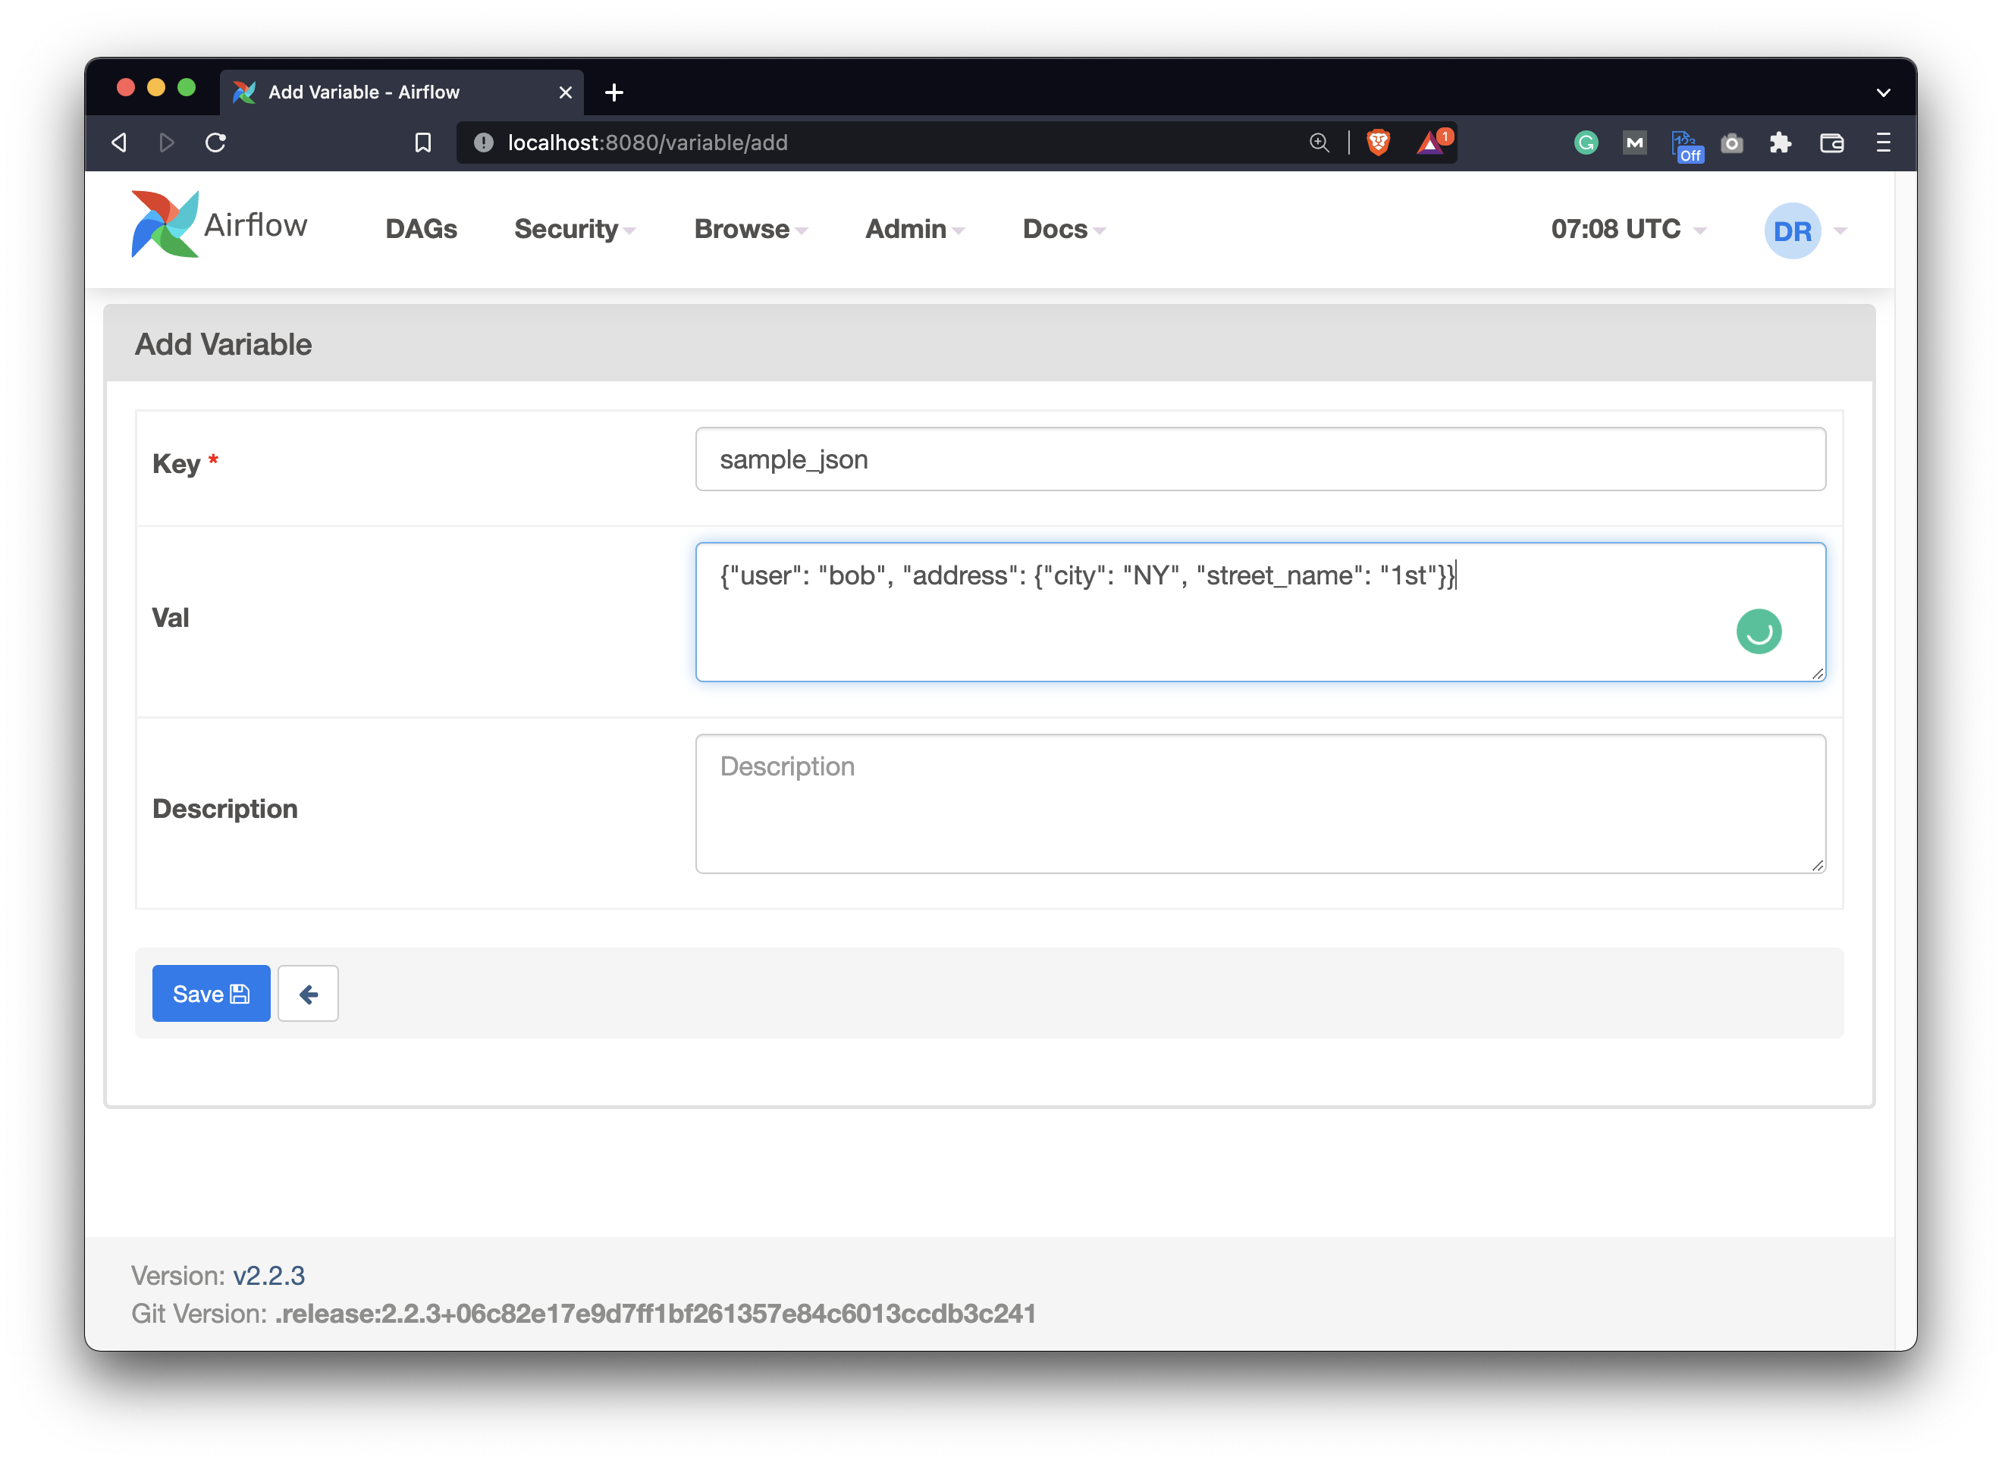Screen dimensions: 2002x1463
Task: Click the bookmark icon in address bar
Action: (x=422, y=142)
